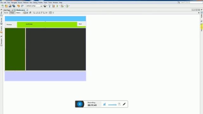
Task: Click the Clean and Build icon
Action: point(53,6)
